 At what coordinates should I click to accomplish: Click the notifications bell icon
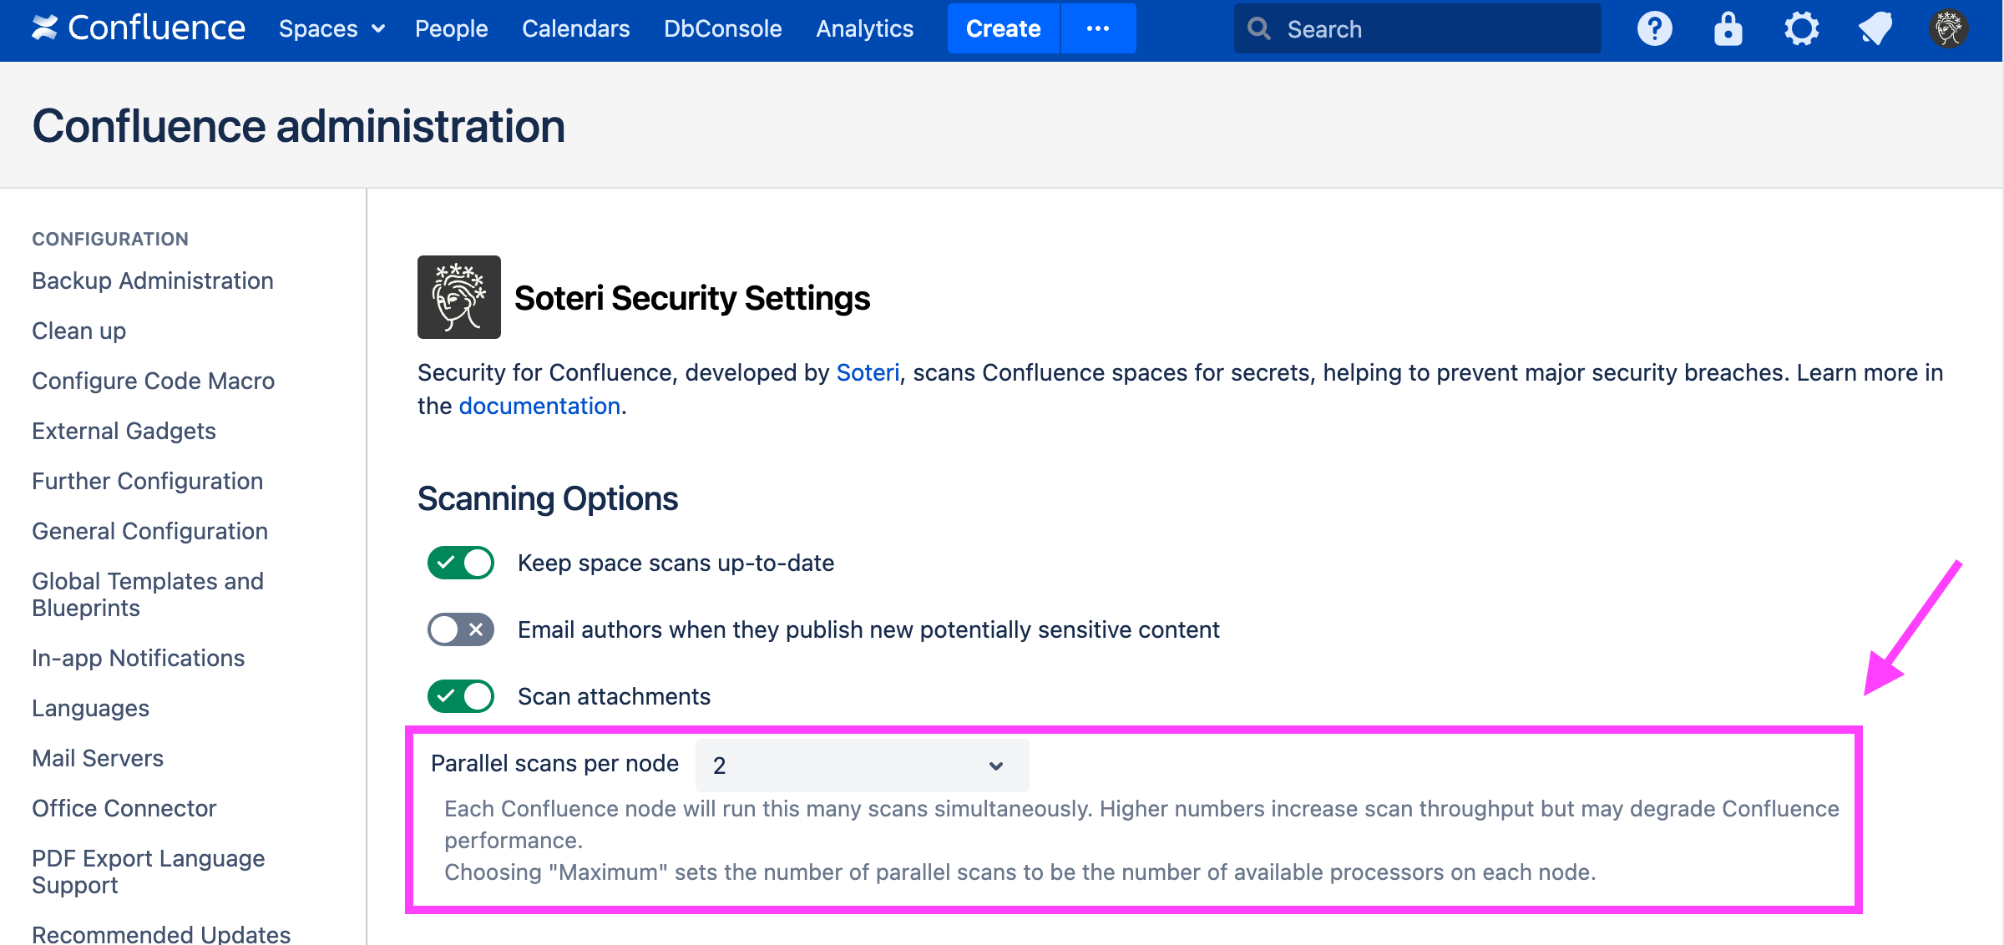point(1875,29)
